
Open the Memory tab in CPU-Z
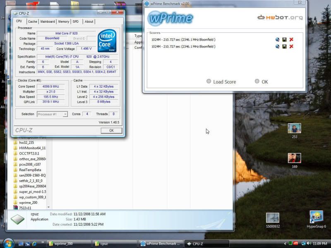click(64, 21)
